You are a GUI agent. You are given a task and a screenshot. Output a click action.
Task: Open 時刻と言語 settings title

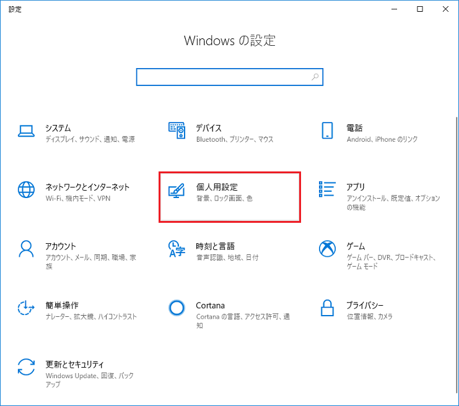coord(215,246)
